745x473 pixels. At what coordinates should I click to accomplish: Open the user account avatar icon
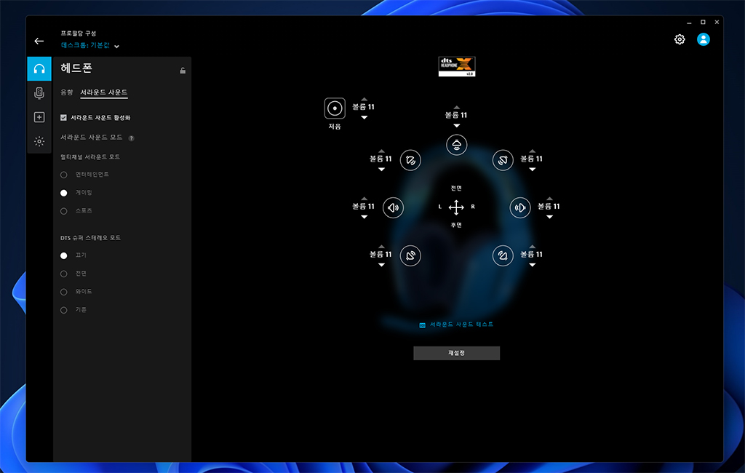pos(704,39)
